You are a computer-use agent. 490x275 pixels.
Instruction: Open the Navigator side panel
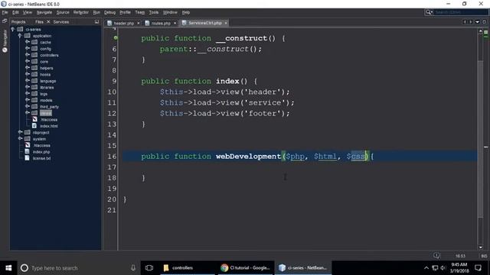click(5, 41)
